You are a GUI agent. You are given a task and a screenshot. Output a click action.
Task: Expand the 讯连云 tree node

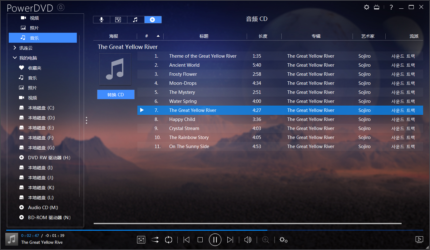pos(15,48)
